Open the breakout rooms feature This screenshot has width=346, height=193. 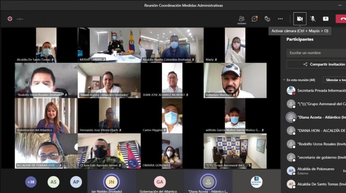tap(267, 18)
